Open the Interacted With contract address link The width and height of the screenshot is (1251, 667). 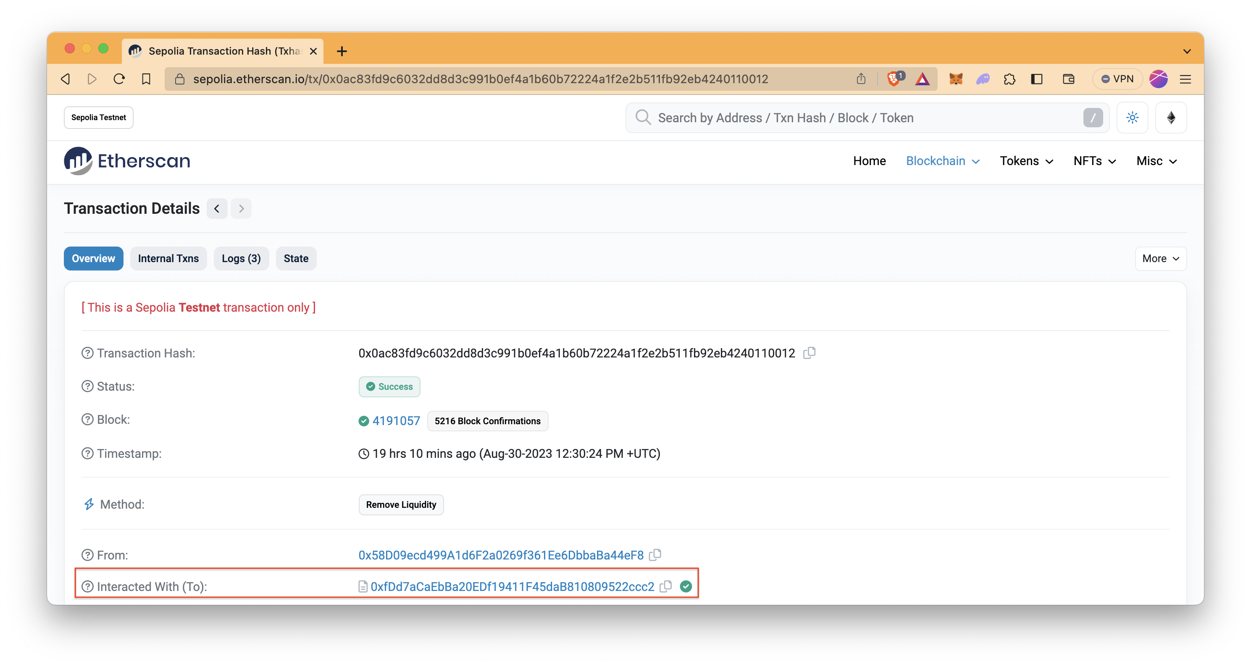(512, 586)
